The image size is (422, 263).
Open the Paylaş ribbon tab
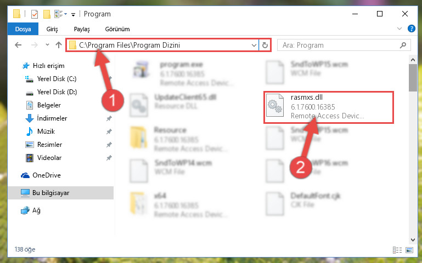tap(82, 29)
